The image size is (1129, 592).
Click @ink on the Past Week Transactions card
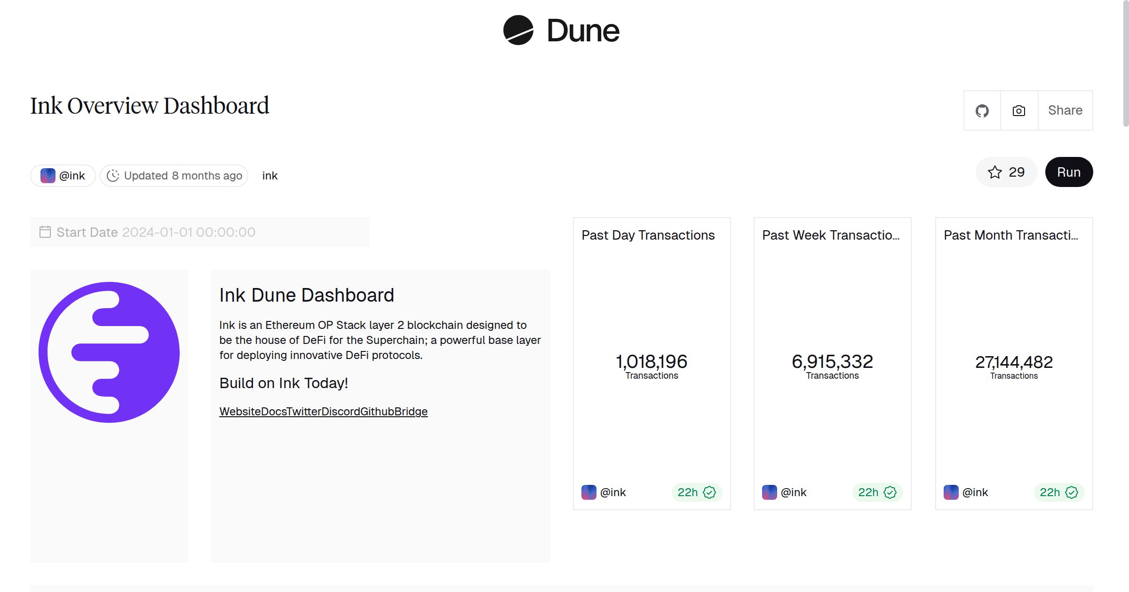(794, 492)
